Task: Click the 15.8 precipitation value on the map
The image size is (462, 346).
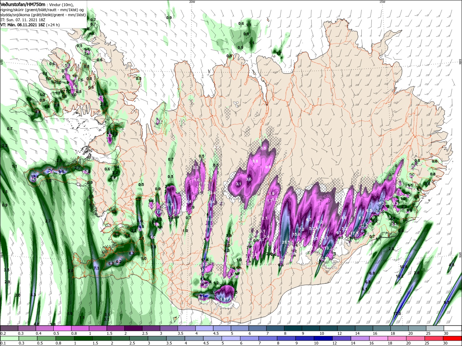Action: point(296,234)
